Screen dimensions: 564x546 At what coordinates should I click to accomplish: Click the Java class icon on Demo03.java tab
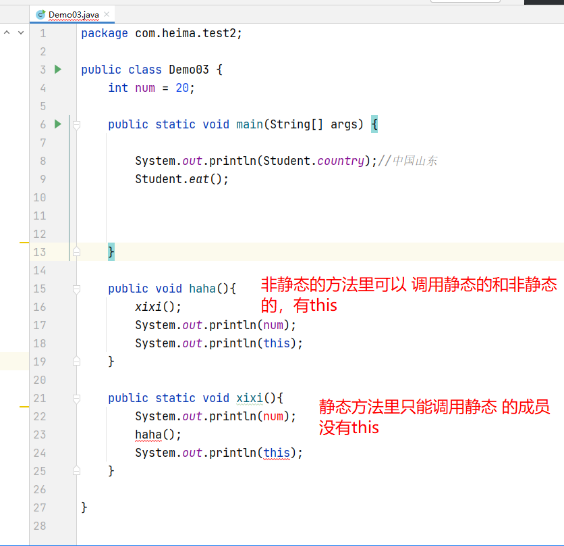(41, 14)
